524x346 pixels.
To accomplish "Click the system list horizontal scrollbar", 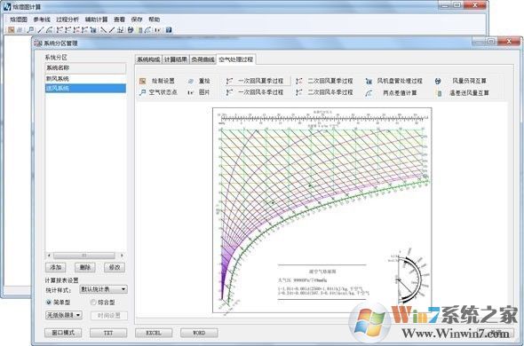I will click(85, 256).
